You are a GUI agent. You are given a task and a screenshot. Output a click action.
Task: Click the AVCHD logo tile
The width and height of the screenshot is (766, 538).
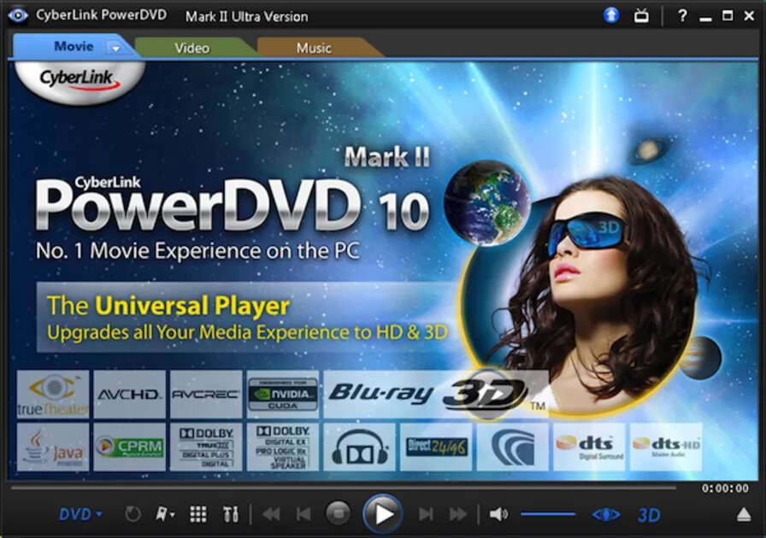pyautogui.click(x=129, y=395)
